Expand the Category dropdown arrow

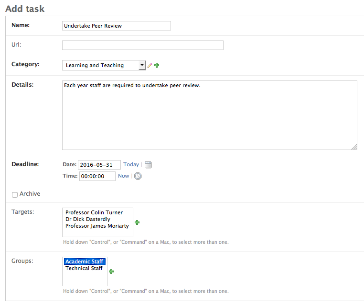(142, 65)
